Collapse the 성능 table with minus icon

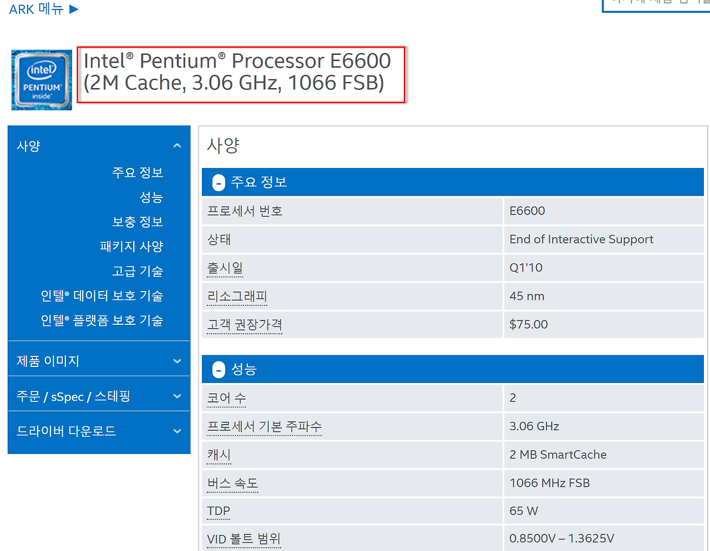point(219,370)
